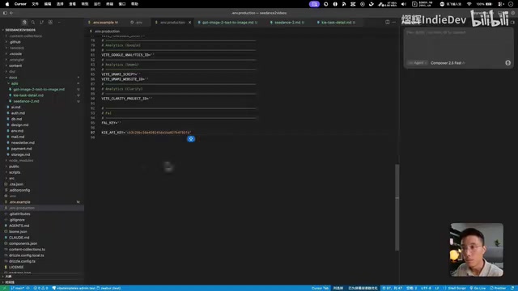The width and height of the screenshot is (518, 291).
Task: Open the Composer 2.5 Fast model dropdown
Action: [x=448, y=63]
